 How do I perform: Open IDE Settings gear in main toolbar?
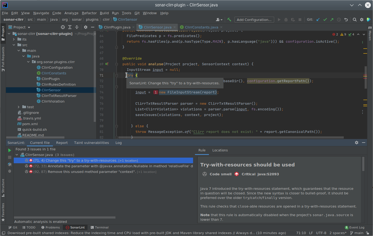point(361,19)
